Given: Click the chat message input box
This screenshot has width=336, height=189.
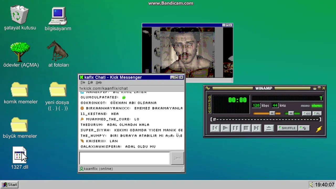Looking at the screenshot, I should pos(124,158).
